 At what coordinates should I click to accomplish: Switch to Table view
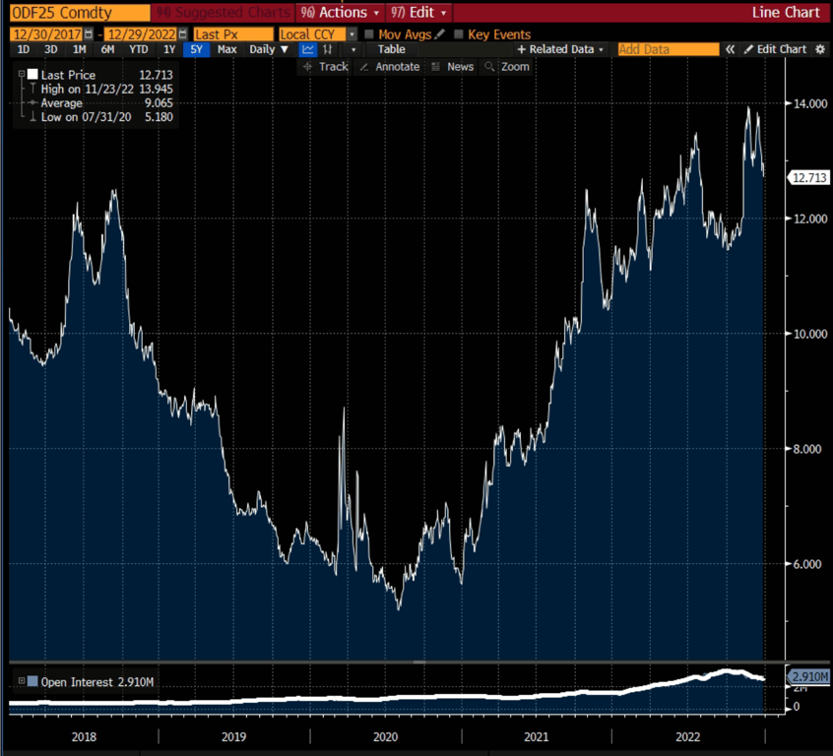tap(392, 49)
